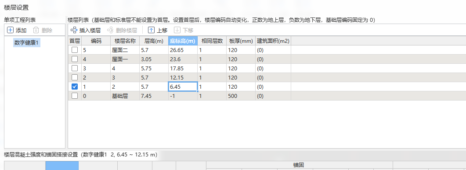Click the 7.45 floor height cell
This screenshot has height=170, width=466.
[x=154, y=96]
